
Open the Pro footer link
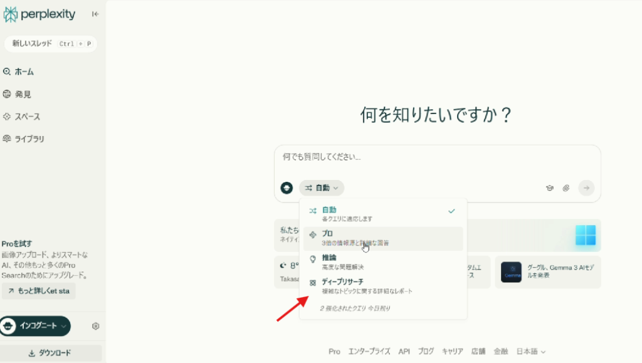pyautogui.click(x=334, y=352)
